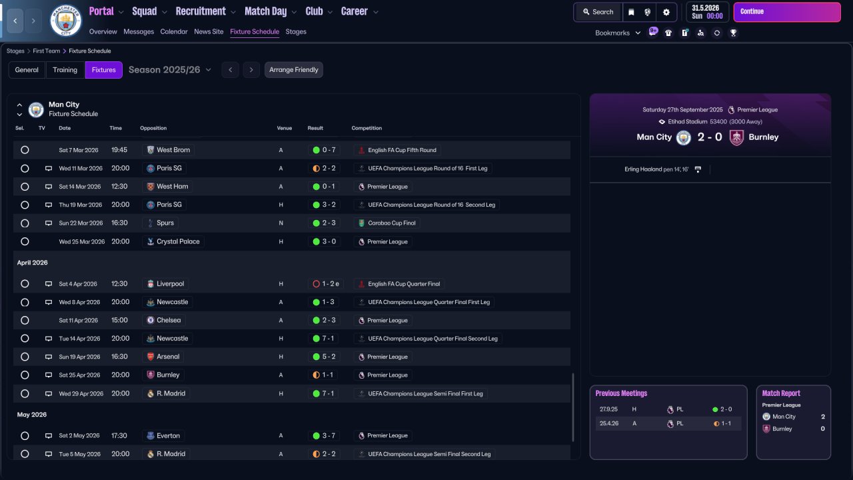Image resolution: width=853 pixels, height=480 pixels.
Task: Select the Liverpool fixture radio button
Action: [x=25, y=284]
